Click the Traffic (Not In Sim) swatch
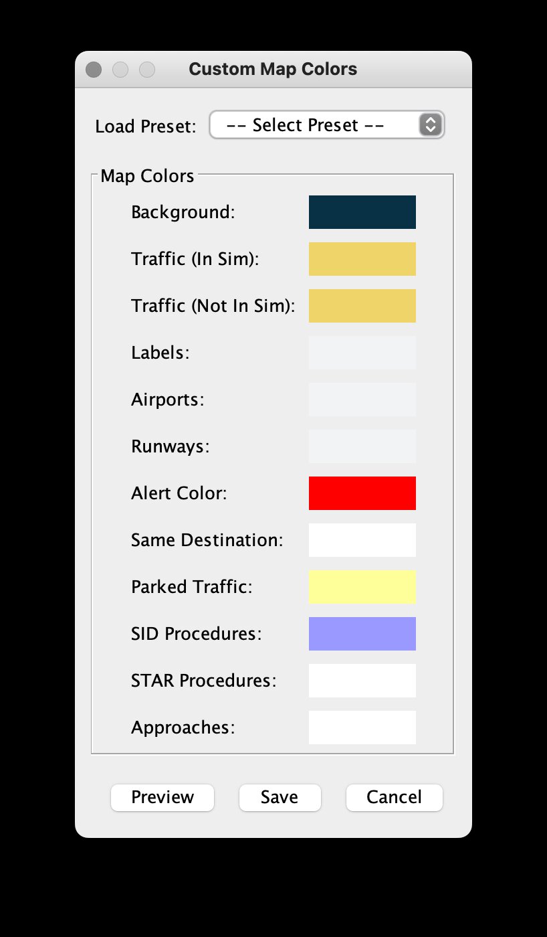Viewport: 547px width, 937px height. (362, 306)
